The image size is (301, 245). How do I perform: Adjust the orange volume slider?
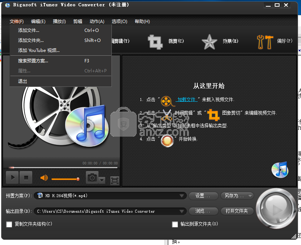66,179
